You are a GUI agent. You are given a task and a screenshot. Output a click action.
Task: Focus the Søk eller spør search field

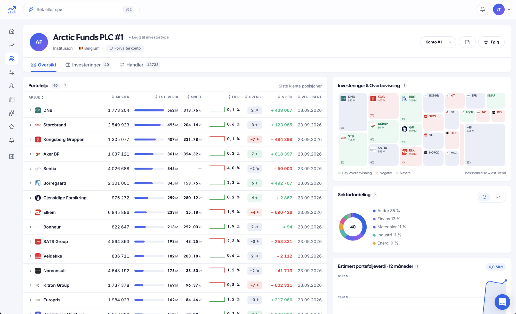[x=81, y=10]
